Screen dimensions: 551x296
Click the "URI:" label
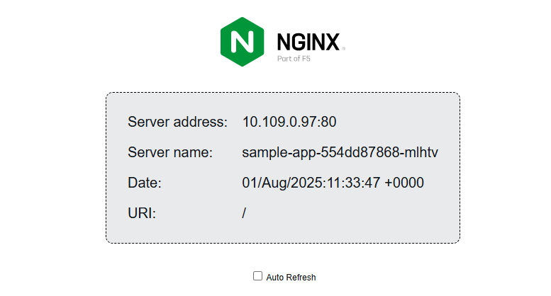click(x=142, y=213)
